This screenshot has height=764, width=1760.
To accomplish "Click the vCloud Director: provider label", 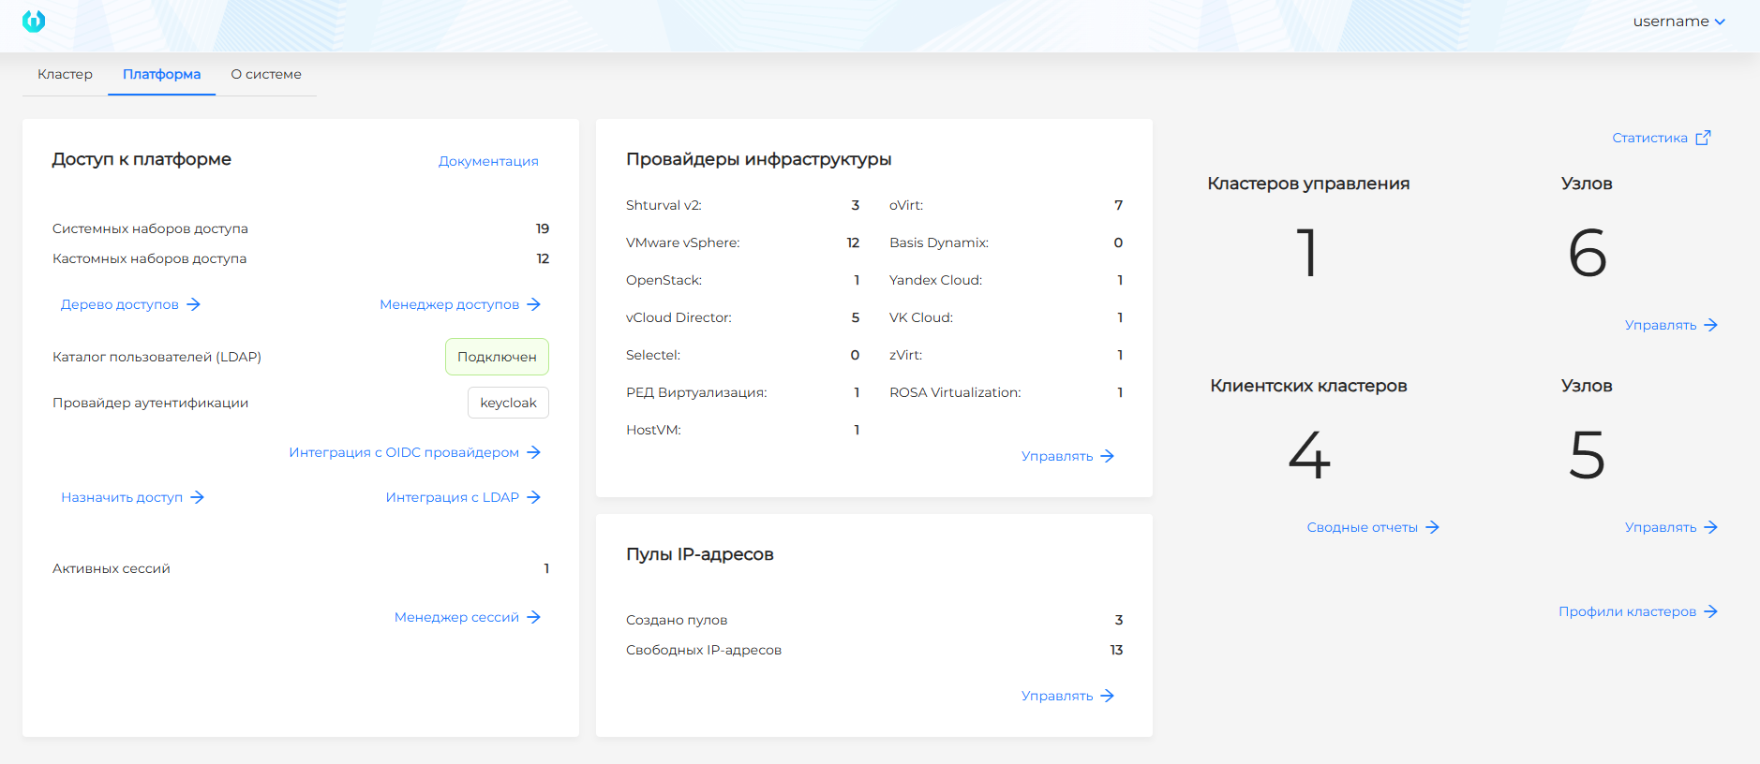I will (679, 317).
